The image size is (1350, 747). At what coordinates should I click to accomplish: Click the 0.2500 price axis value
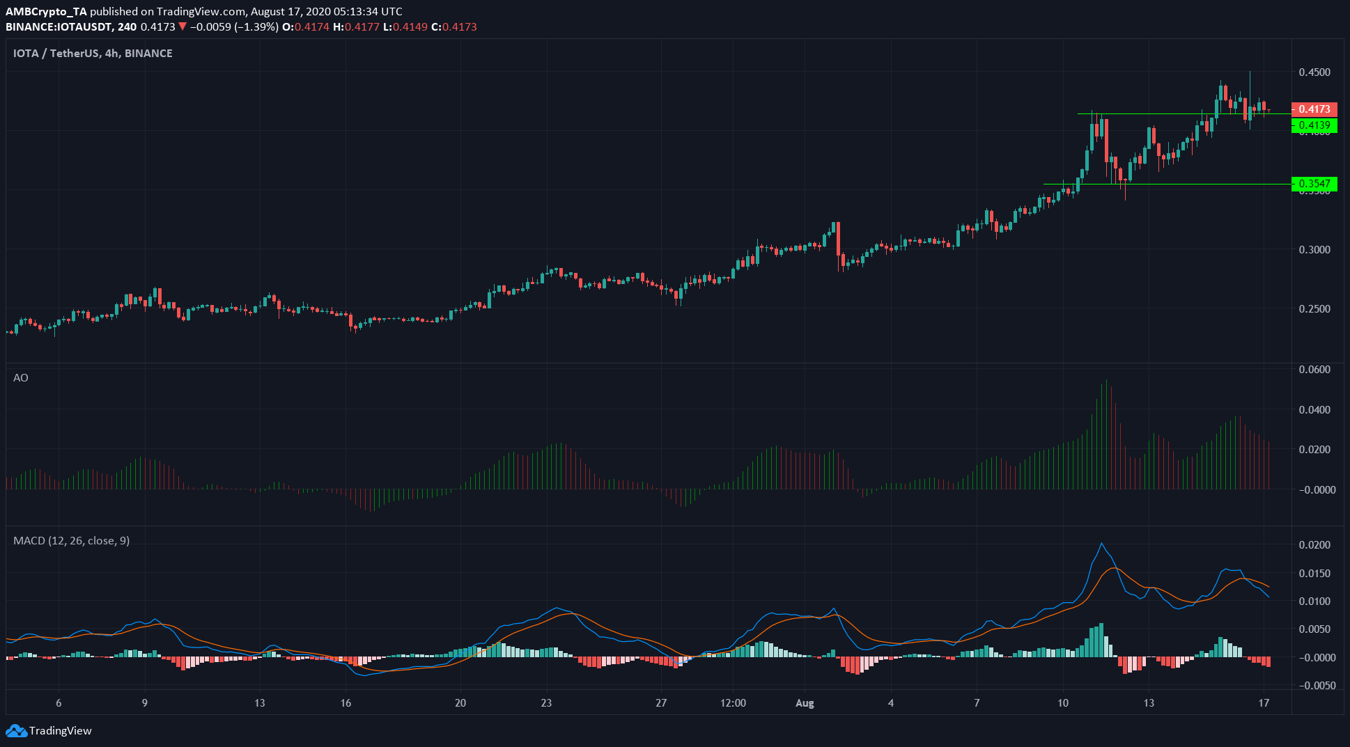1314,308
